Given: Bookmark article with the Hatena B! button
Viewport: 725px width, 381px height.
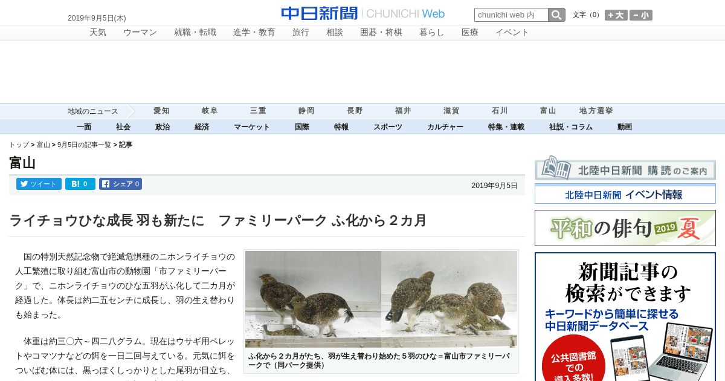Looking at the screenshot, I should [80, 184].
